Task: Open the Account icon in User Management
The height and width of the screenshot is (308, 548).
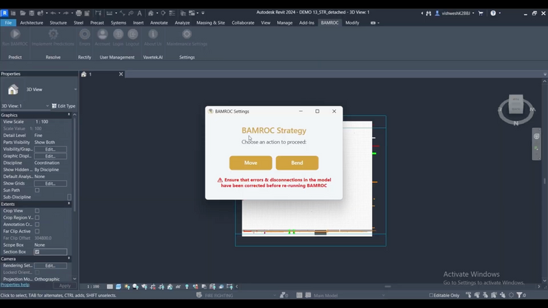Action: point(102,34)
